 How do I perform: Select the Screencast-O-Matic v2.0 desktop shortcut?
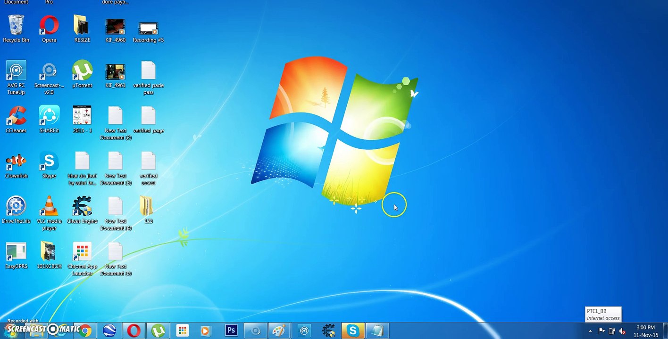(x=49, y=78)
